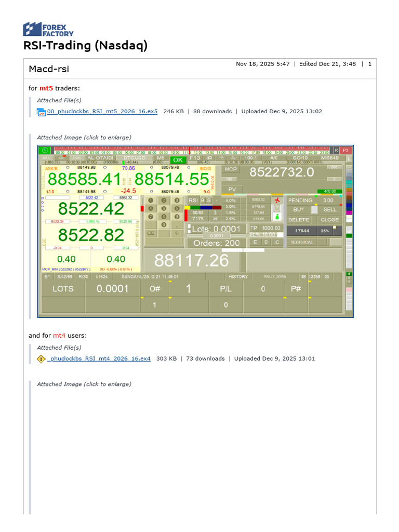Select the BTCUSD symbol tab
The width and height of the screenshot is (399, 532).
tap(135, 158)
